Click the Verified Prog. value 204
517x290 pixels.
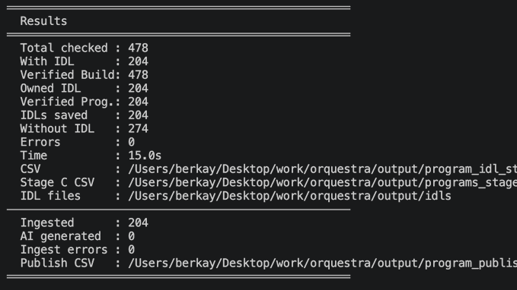pos(138,102)
